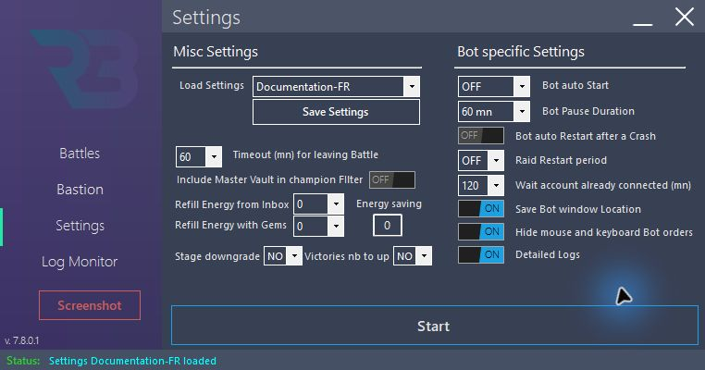
Task: Click the 'Bot specific Settings' heading
Action: pos(521,52)
